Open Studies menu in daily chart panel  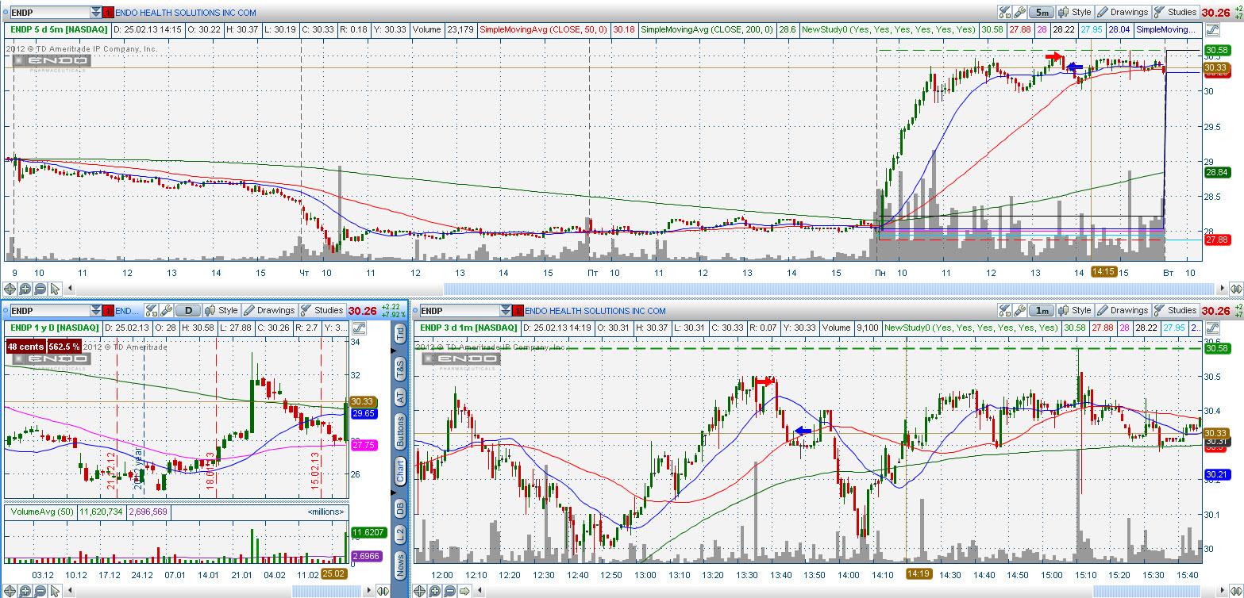tap(322, 310)
